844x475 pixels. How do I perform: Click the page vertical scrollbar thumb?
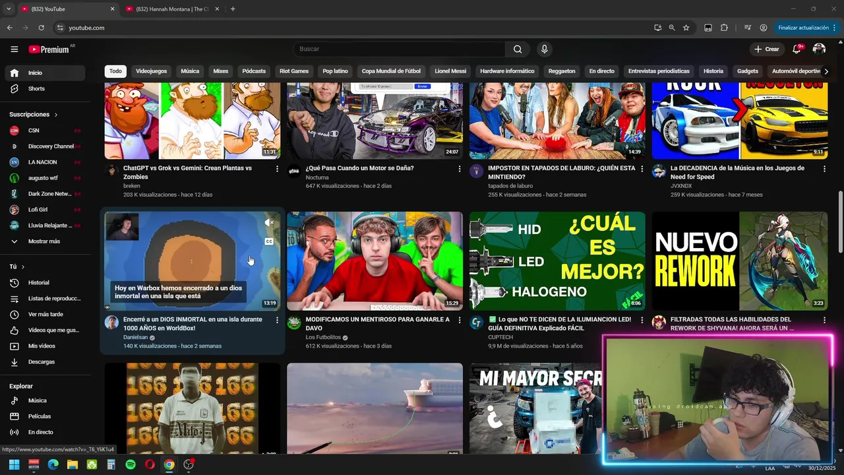(840, 221)
